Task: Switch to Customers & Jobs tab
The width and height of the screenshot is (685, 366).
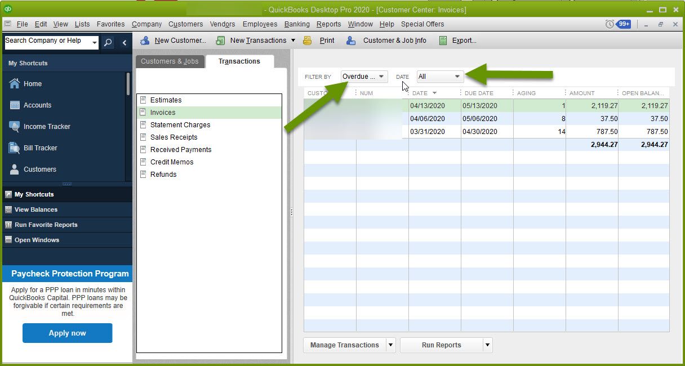Action: (x=170, y=61)
